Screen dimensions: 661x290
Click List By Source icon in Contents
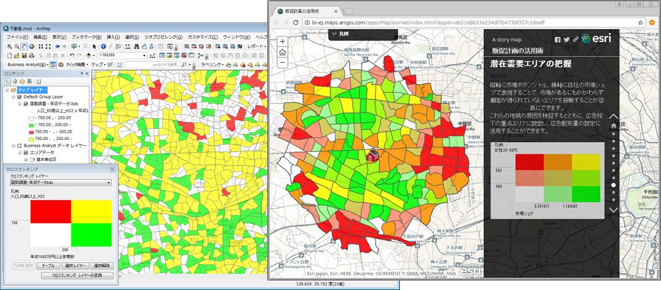click(x=15, y=81)
